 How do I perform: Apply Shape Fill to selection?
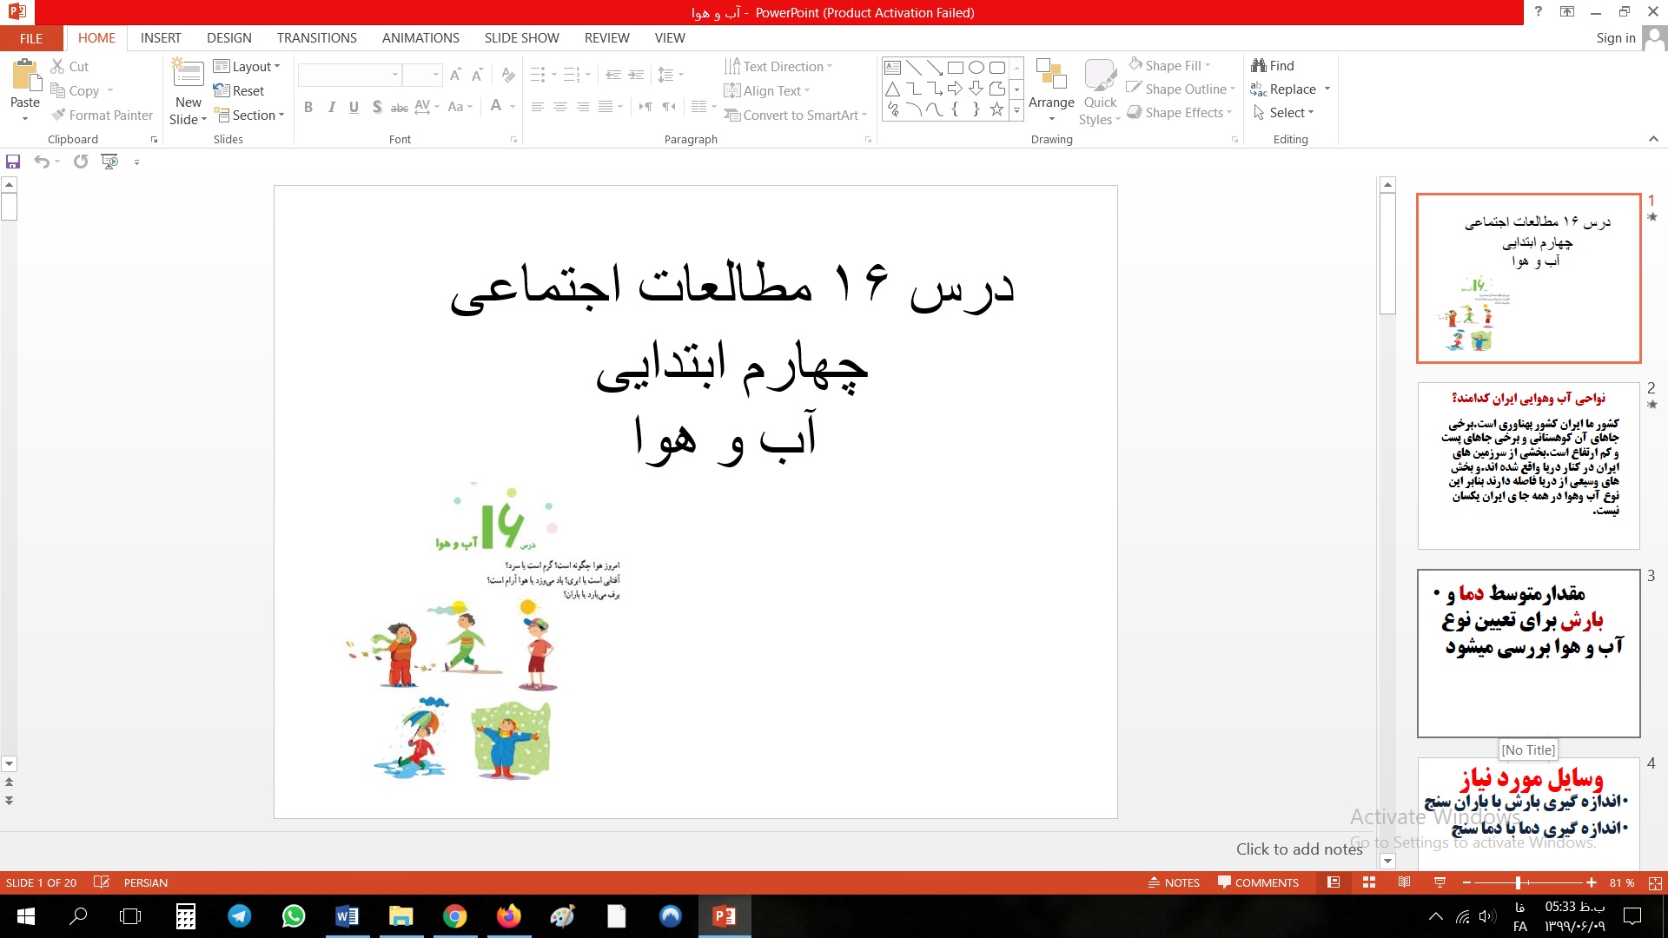tap(1168, 65)
